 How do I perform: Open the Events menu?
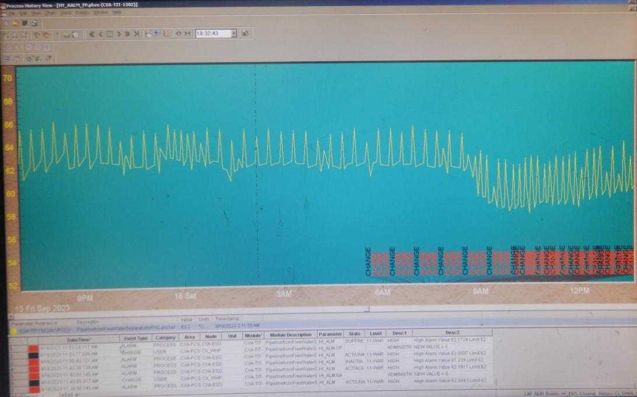(x=82, y=12)
